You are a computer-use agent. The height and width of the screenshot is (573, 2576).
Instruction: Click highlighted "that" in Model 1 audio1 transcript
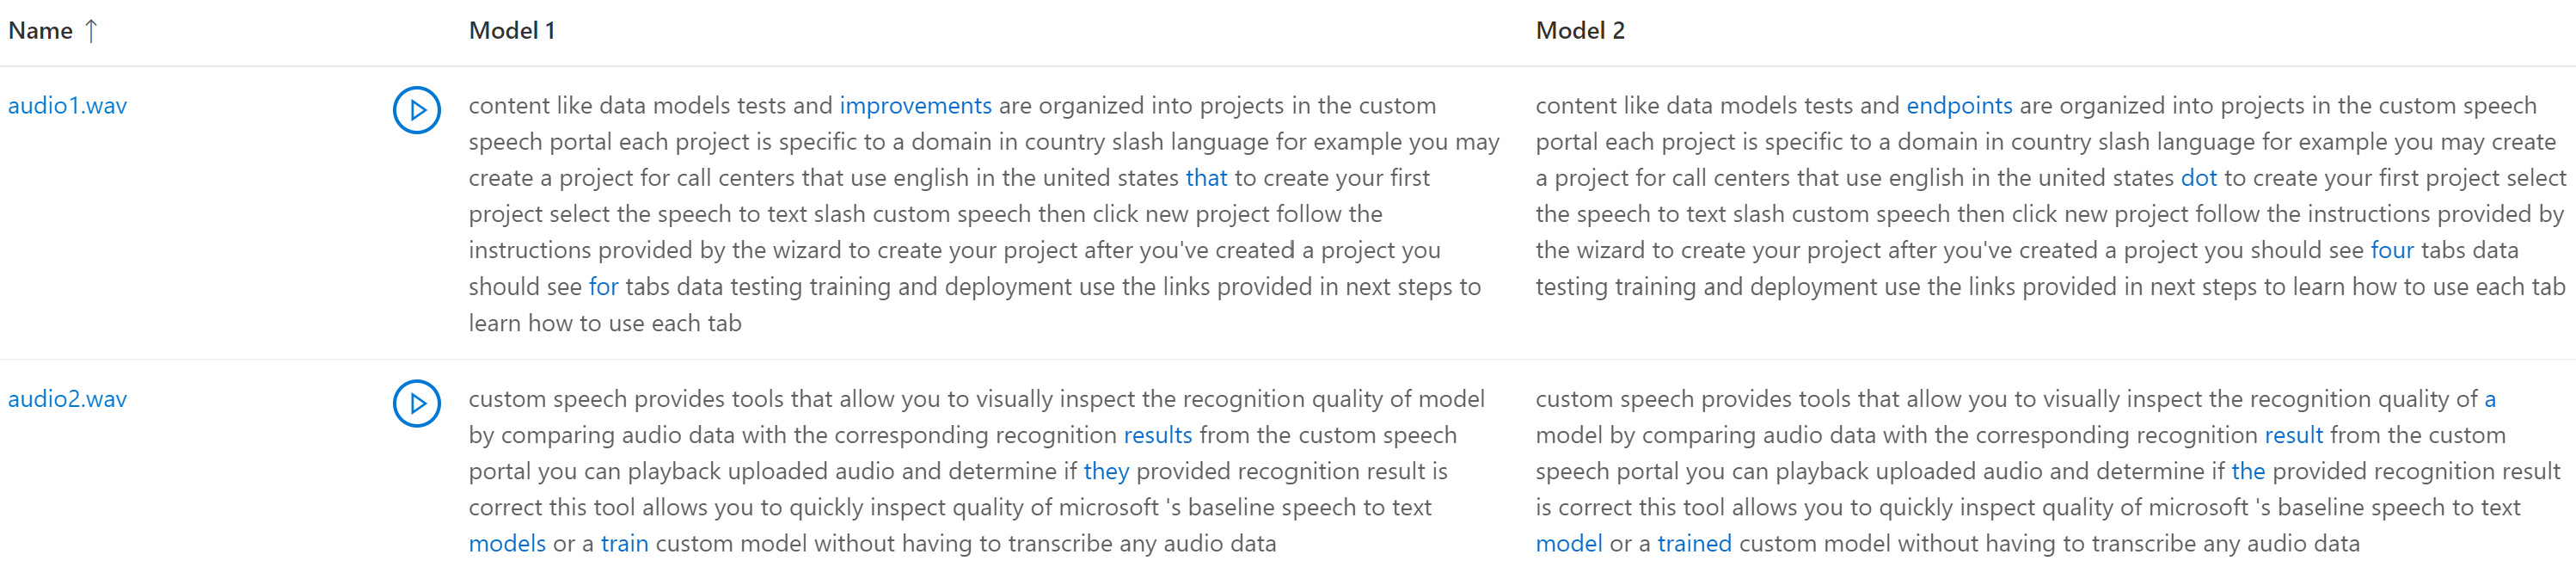click(x=1206, y=178)
